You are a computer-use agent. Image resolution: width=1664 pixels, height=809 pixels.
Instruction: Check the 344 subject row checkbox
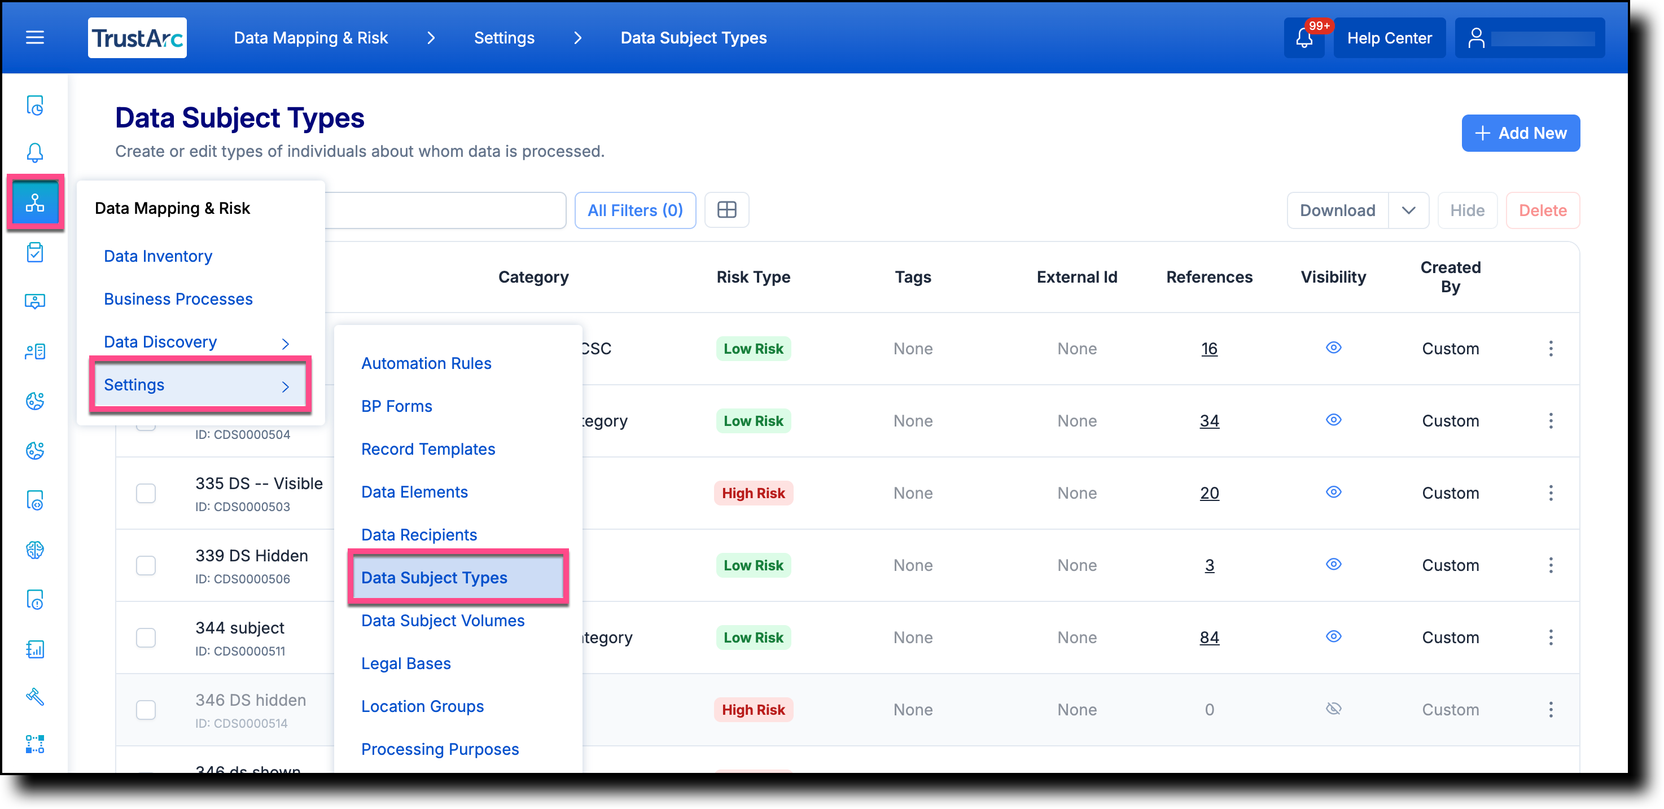point(146,638)
